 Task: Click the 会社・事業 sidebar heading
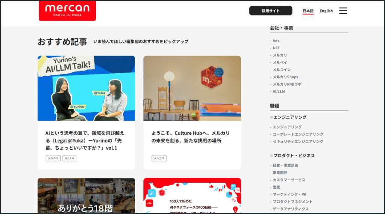click(x=281, y=28)
